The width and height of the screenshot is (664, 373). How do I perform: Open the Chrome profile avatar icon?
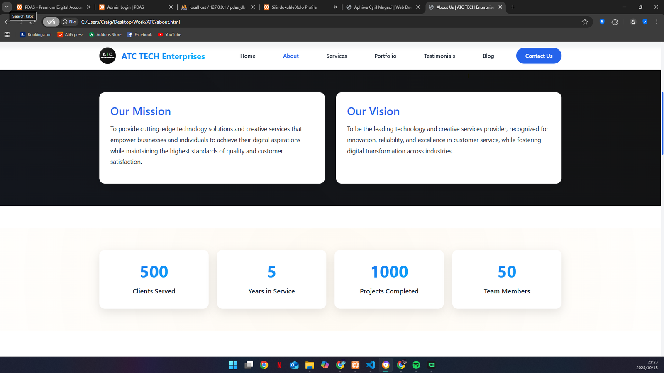tap(633, 22)
